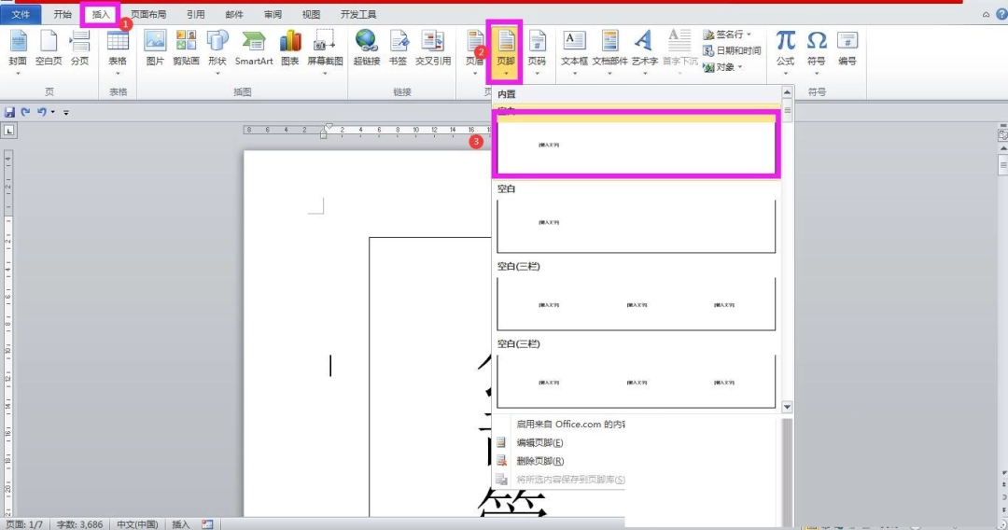The image size is (1008, 530).
Task: Toggle insert/overtype mode (插入) in status bar
Action: pyautogui.click(x=181, y=524)
